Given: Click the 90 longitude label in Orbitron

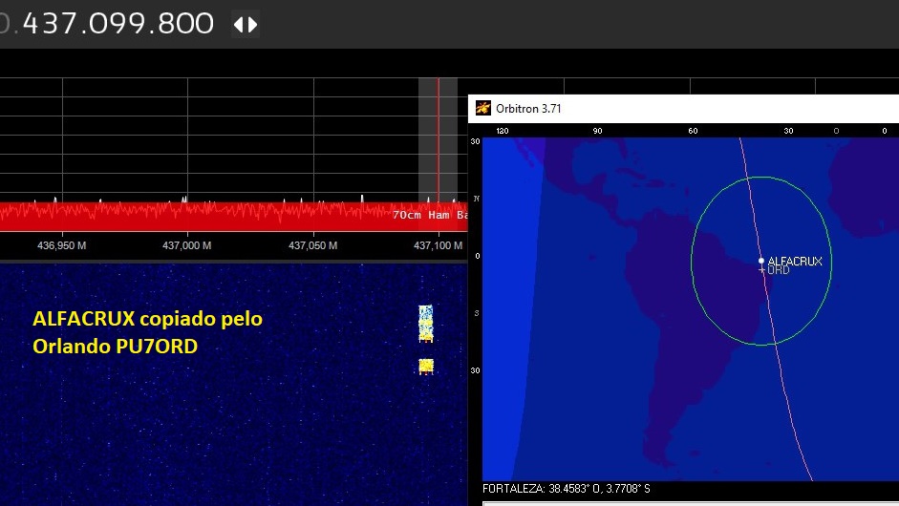Looking at the screenshot, I should 597,131.
